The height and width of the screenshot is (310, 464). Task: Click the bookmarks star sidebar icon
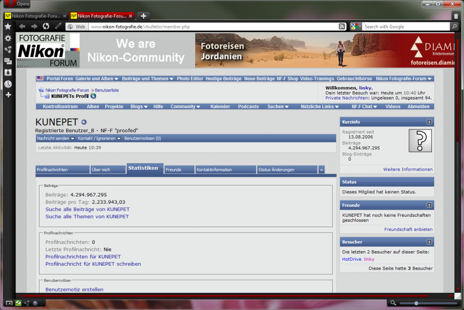(x=8, y=27)
